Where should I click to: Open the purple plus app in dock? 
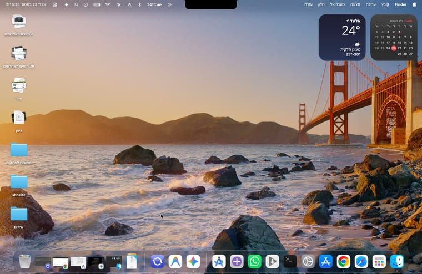point(237,261)
